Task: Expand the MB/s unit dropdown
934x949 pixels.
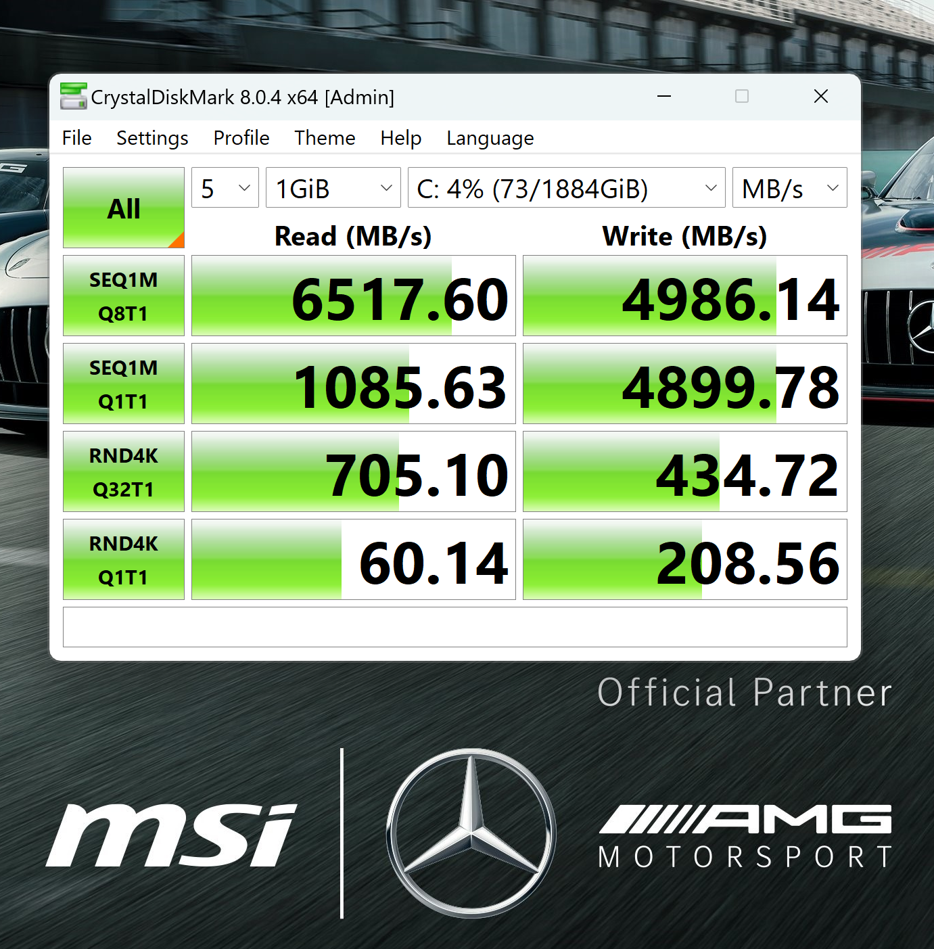Action: 790,187
